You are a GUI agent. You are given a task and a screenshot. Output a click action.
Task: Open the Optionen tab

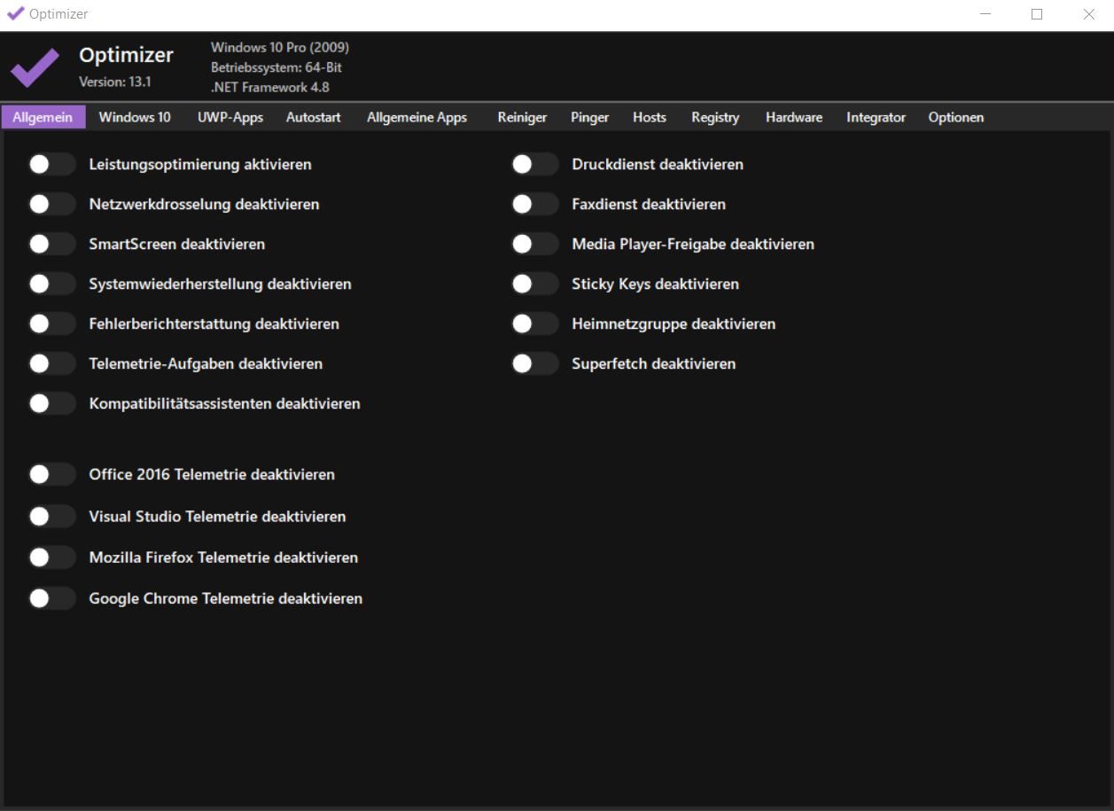coord(956,117)
